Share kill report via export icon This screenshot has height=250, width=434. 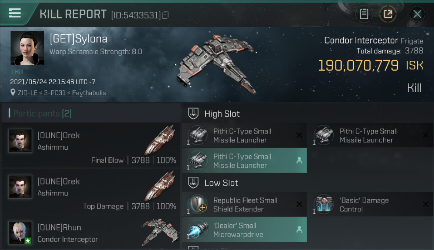[x=388, y=14]
